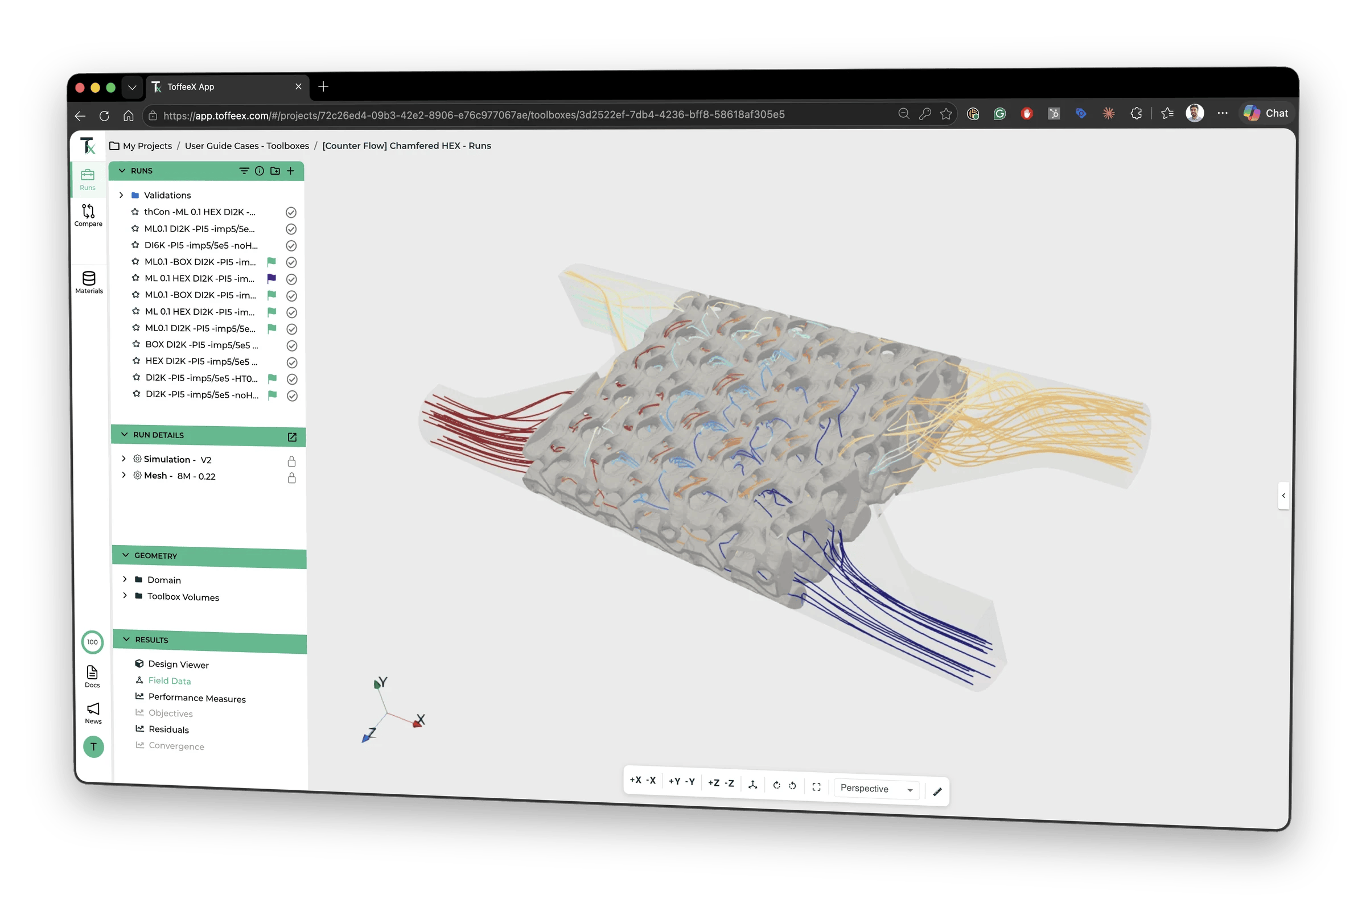The height and width of the screenshot is (899, 1366).
Task: Expand the right side panel chevron
Action: point(1284,496)
